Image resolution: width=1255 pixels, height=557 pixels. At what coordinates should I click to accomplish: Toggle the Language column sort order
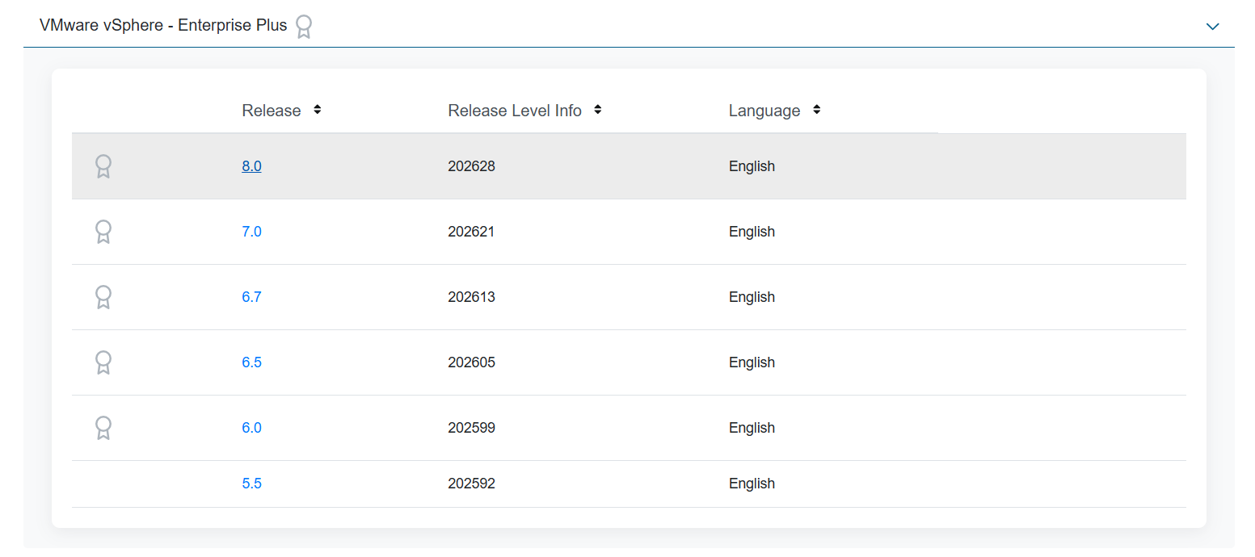coord(817,109)
